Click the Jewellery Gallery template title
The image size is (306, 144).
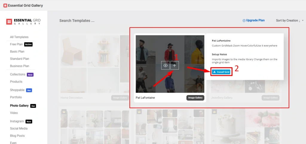click(222, 98)
